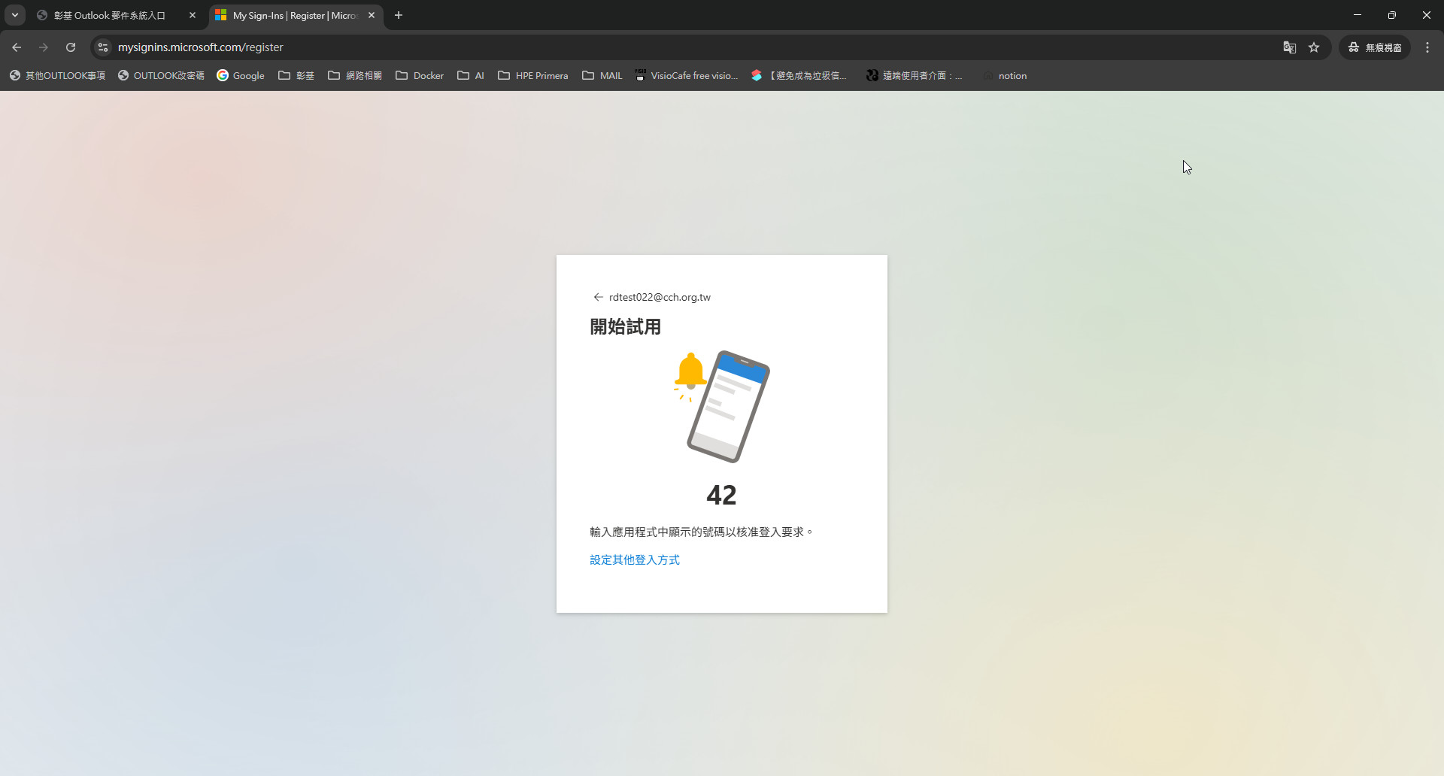Open the notion bookmark
The height and width of the screenshot is (776, 1444).
[x=1012, y=76]
